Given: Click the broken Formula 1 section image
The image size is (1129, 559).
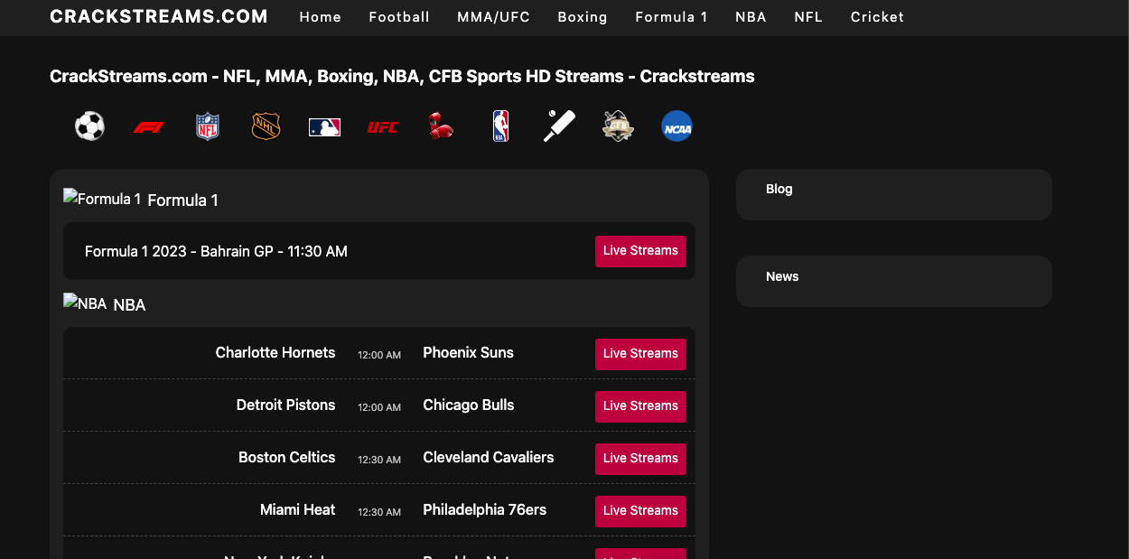Looking at the screenshot, I should click(x=102, y=199).
